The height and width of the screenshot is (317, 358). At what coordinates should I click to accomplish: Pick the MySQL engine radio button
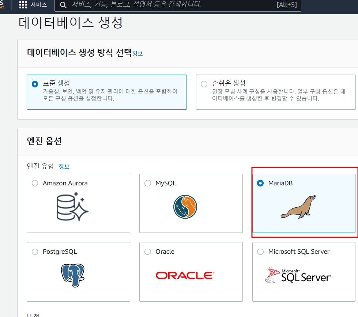148,183
